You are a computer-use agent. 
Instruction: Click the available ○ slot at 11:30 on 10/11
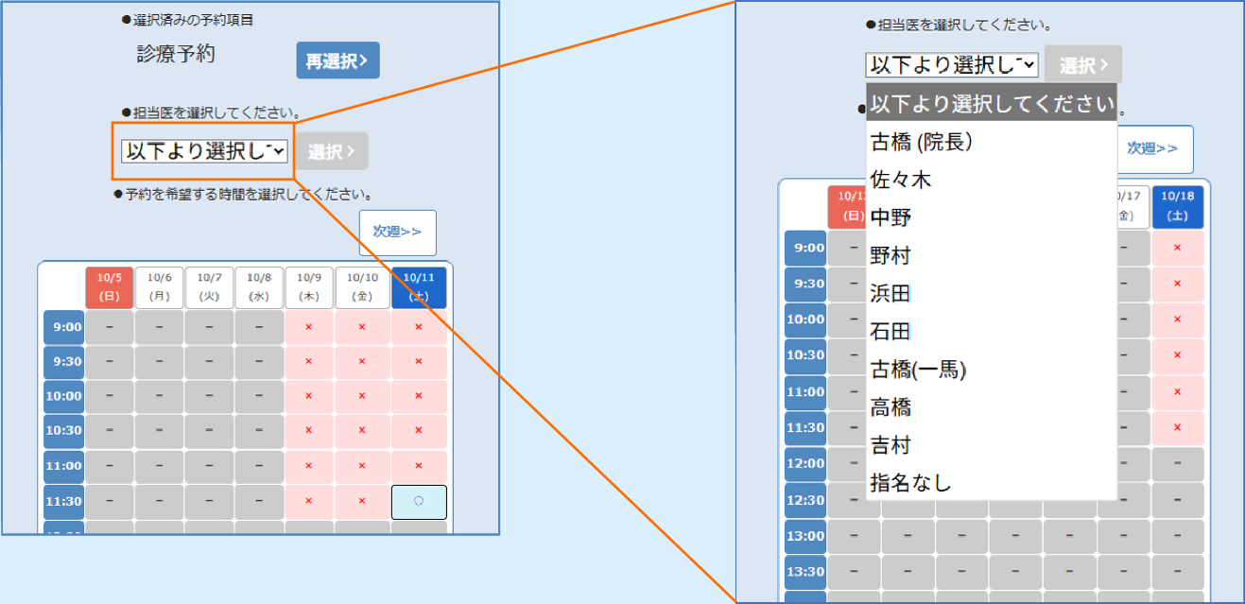coord(419,502)
